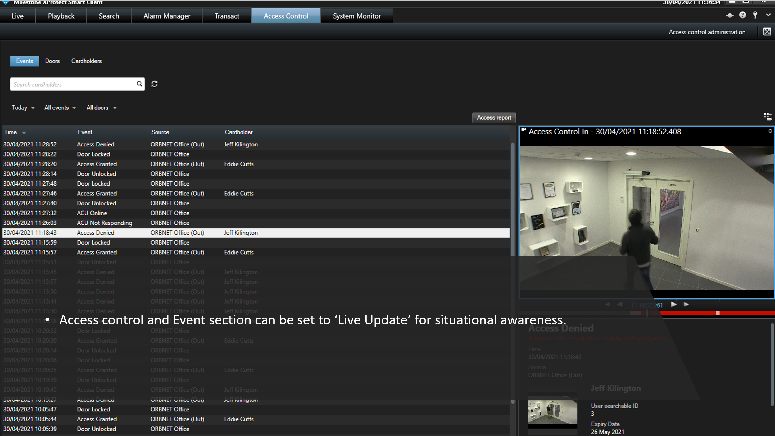Click the key icon in top toolbar
Viewport: 775px width, 436px height.
tap(755, 15)
